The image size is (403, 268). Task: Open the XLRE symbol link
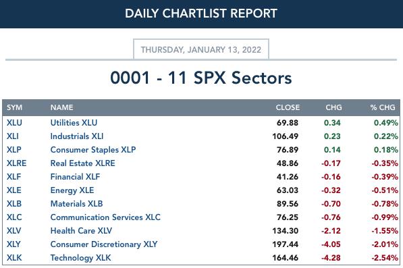click(16, 163)
